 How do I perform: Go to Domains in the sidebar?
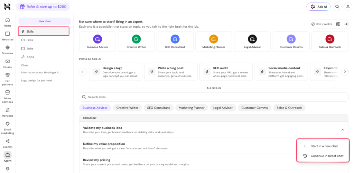click(8, 50)
